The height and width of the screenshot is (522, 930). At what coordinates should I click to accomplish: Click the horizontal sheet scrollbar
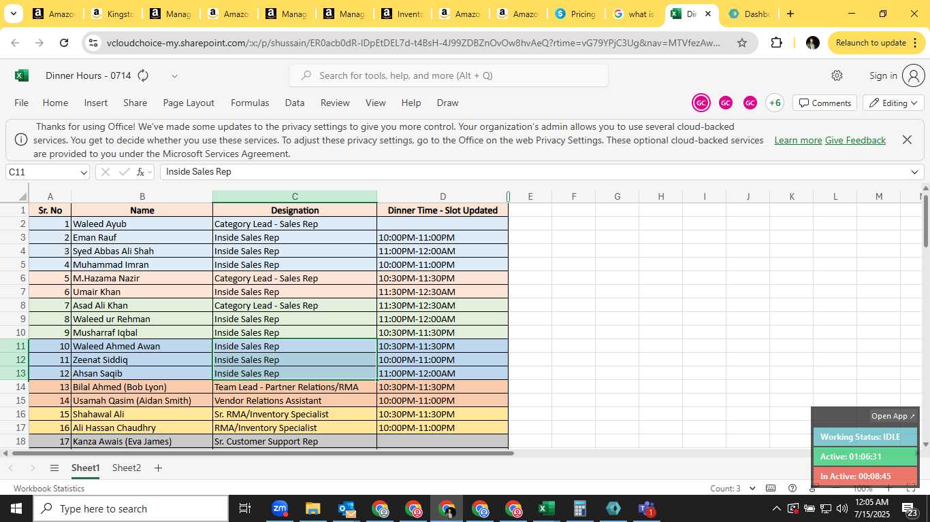[x=263, y=453]
